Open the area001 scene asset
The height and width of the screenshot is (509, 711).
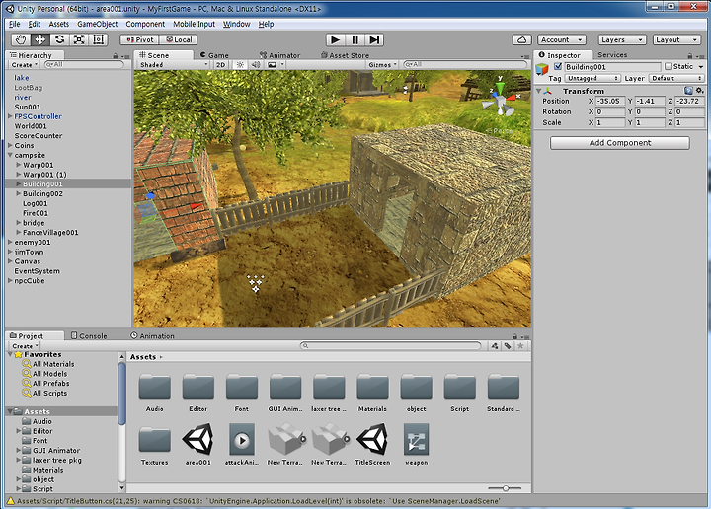coord(198,439)
